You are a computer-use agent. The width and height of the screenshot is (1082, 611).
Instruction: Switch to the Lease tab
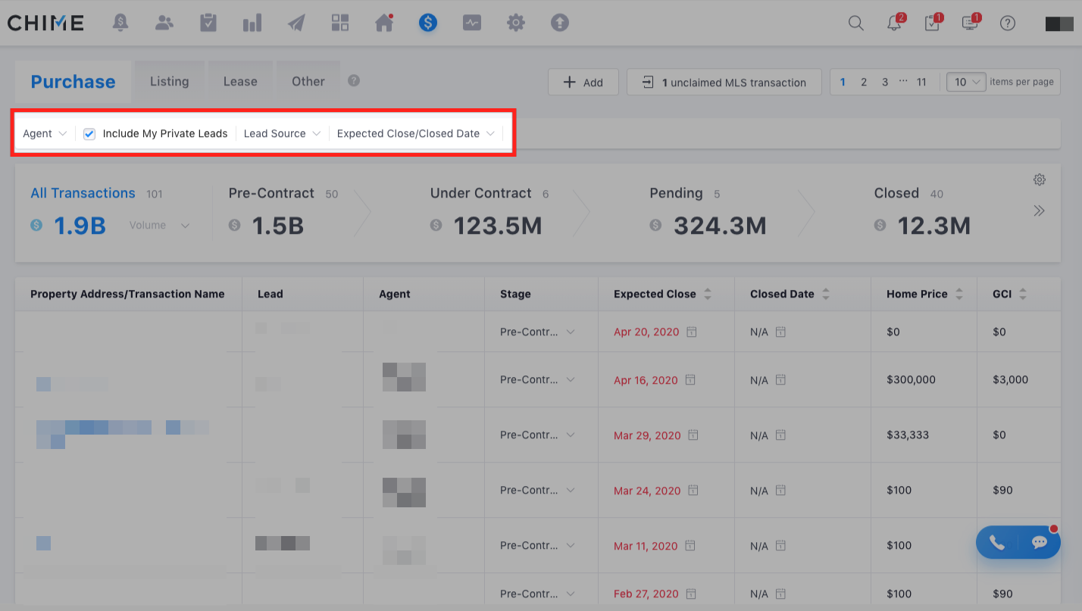pos(240,81)
